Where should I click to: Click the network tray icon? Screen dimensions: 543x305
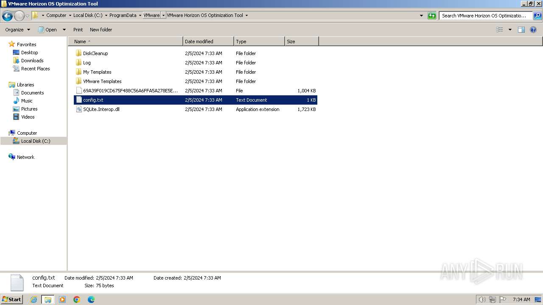(x=492, y=299)
